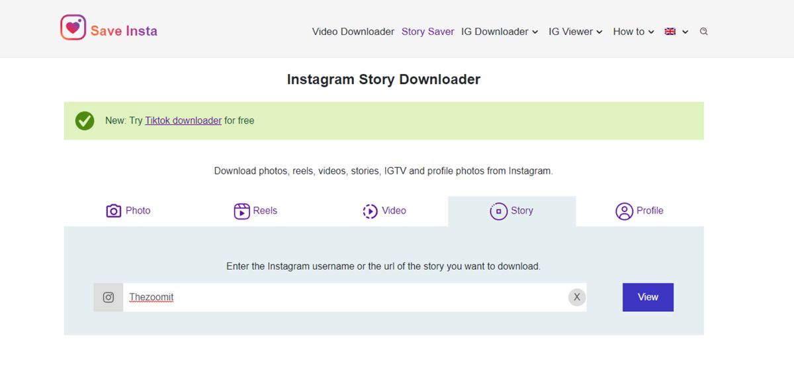Switch to the Video tab
The image size is (794, 388).
click(384, 211)
